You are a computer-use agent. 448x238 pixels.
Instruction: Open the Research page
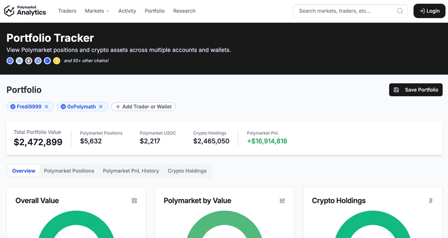tap(185, 11)
